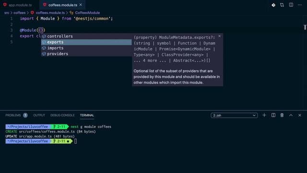
Task: Kill terminal with trash icon
Action: (x=282, y=115)
